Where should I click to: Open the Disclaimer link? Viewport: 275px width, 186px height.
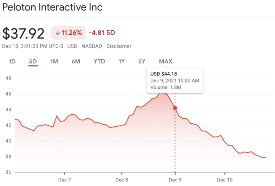(x=119, y=46)
